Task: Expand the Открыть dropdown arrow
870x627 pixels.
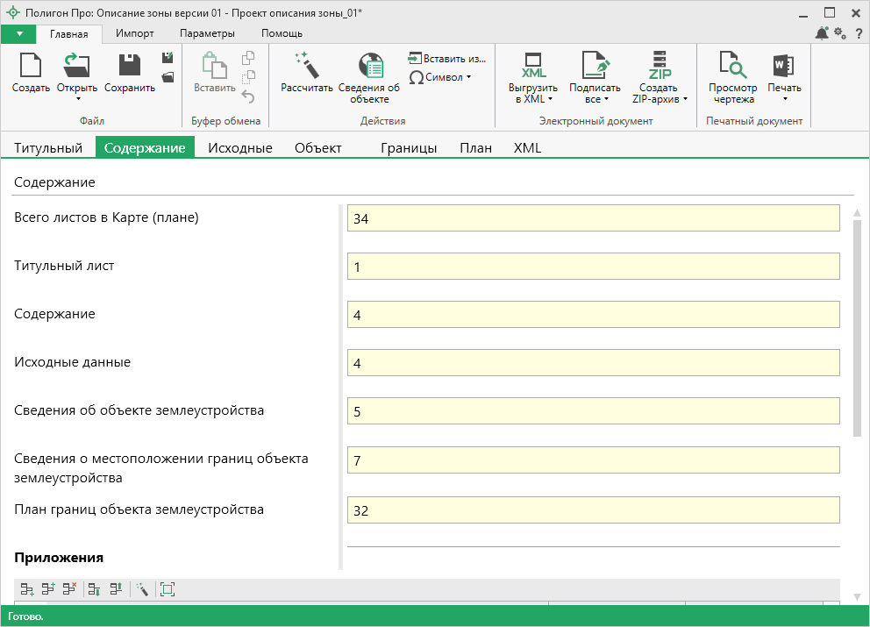Action: 77,98
